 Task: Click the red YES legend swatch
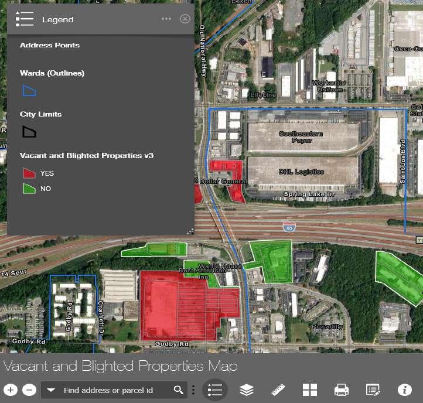click(29, 173)
